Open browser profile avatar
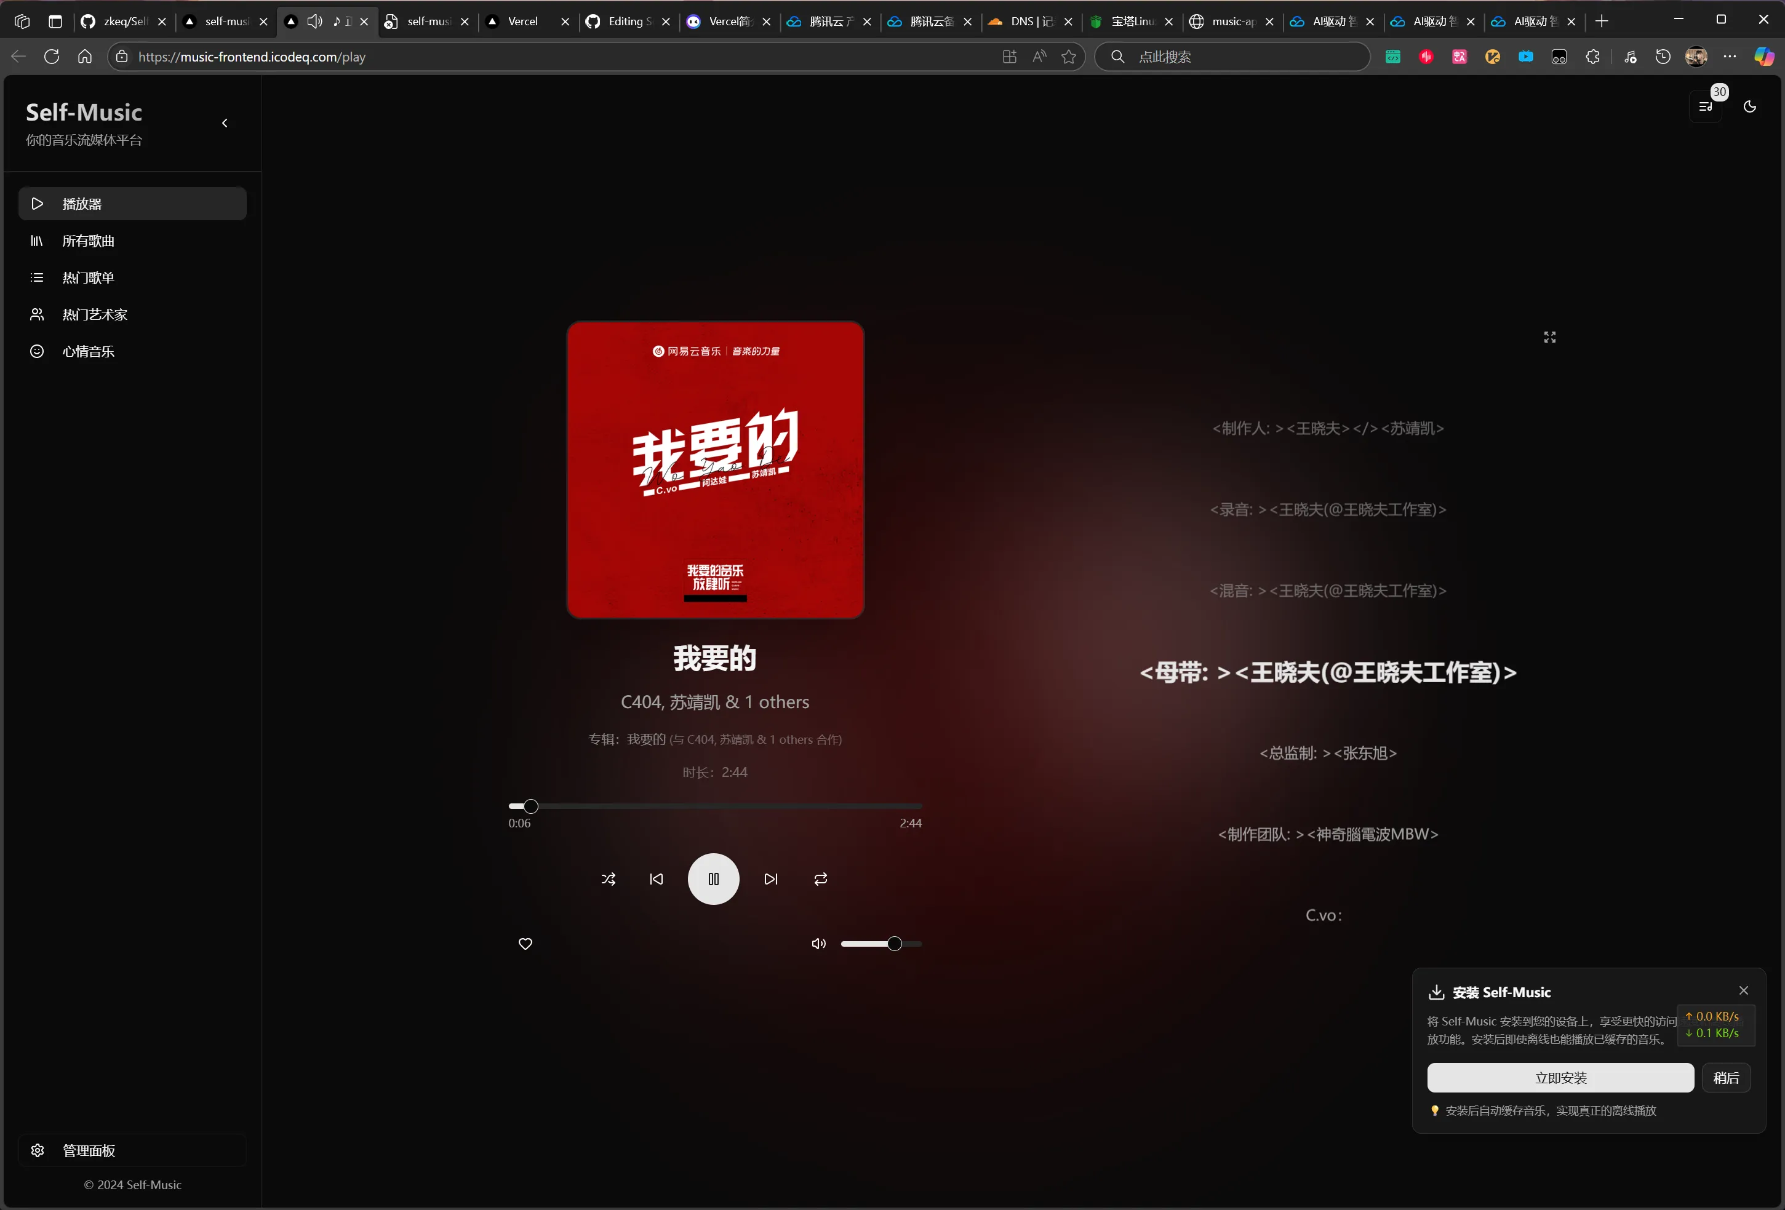Screen dimensions: 1785x1210 click(1696, 57)
